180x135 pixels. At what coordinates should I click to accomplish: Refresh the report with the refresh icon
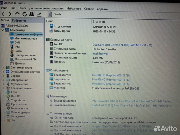click(x=24, y=14)
